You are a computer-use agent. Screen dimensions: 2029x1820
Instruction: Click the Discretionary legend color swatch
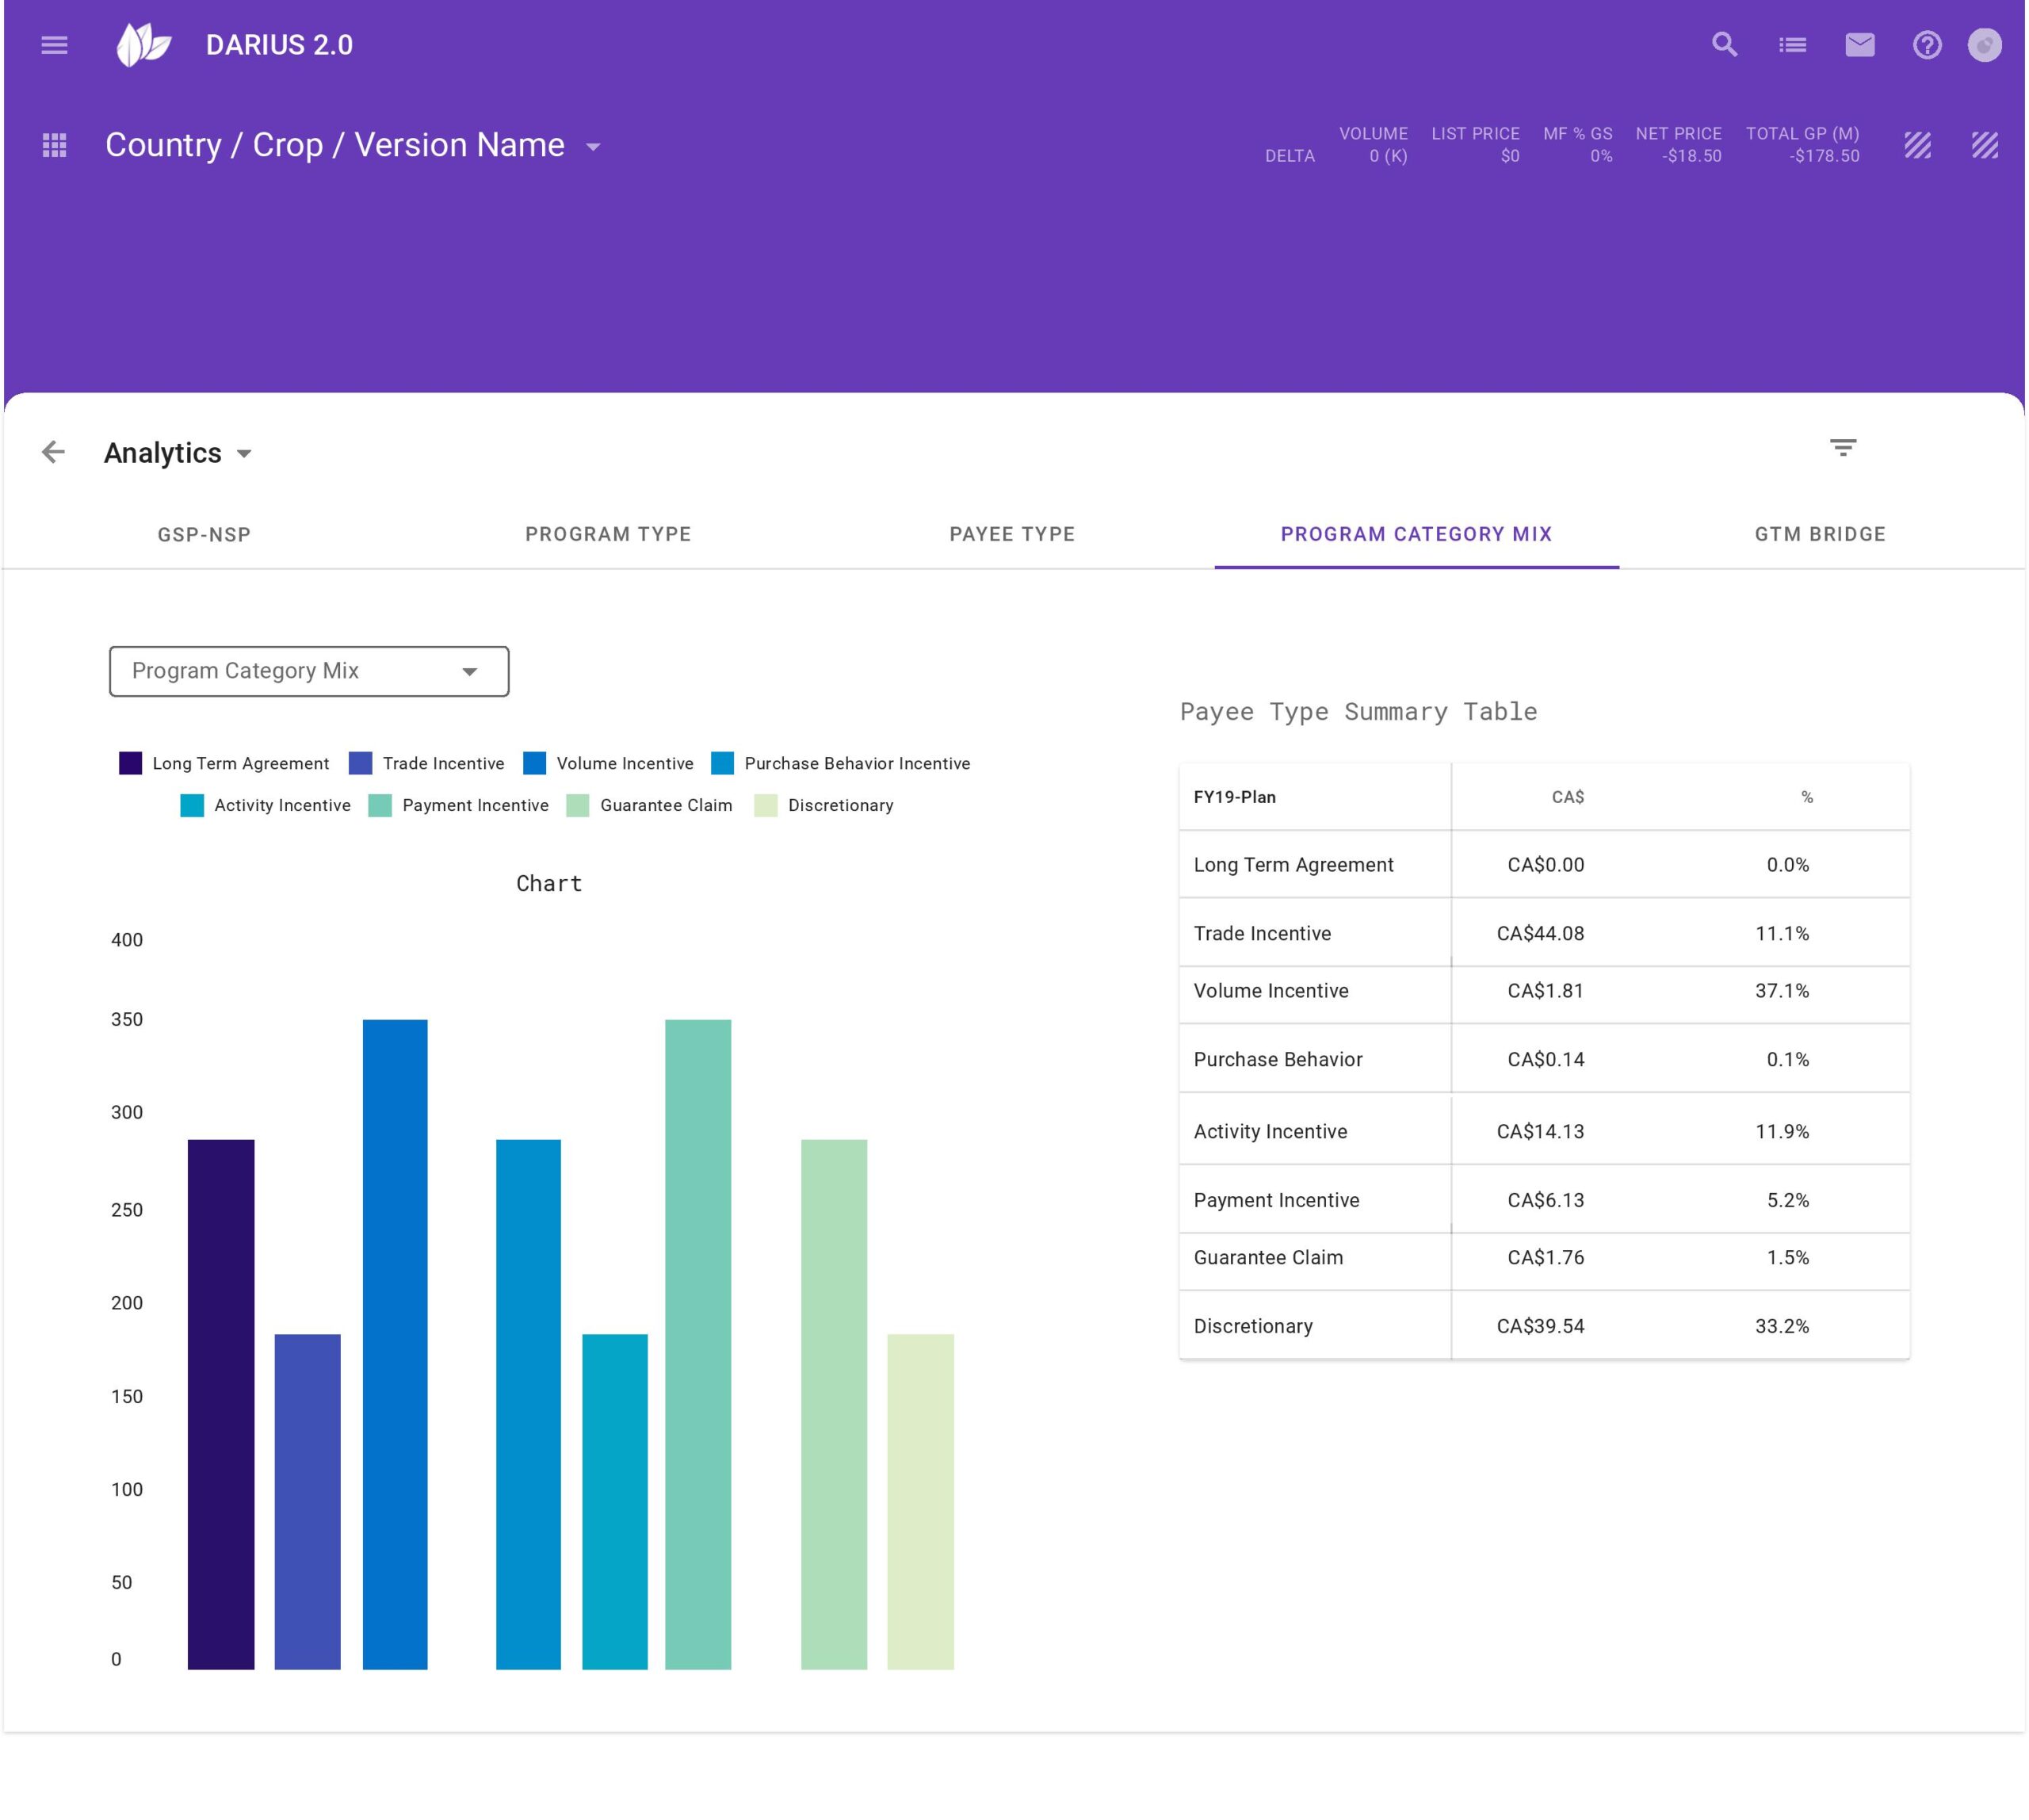tap(766, 805)
